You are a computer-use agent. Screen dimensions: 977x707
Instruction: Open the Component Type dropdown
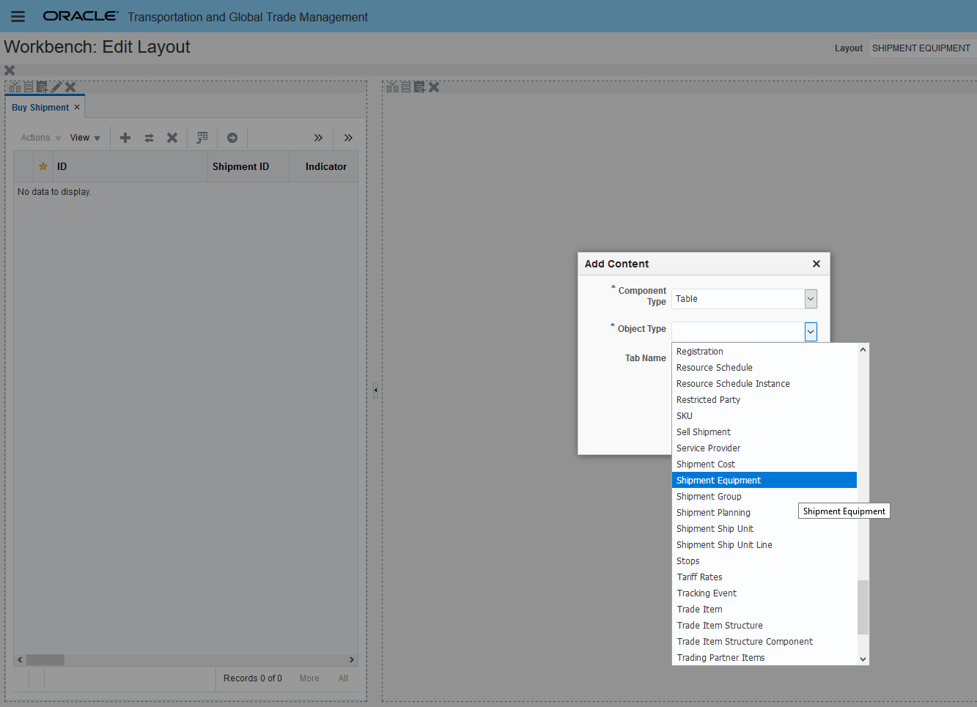[x=811, y=299]
